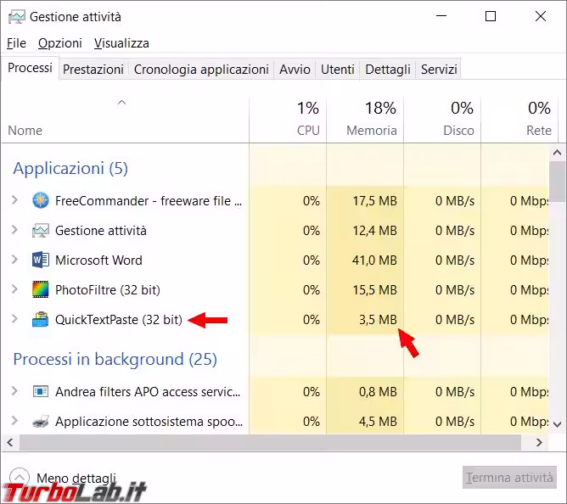Click the Gestione attività process icon
Viewport: 567px width, 504px height.
click(x=41, y=231)
